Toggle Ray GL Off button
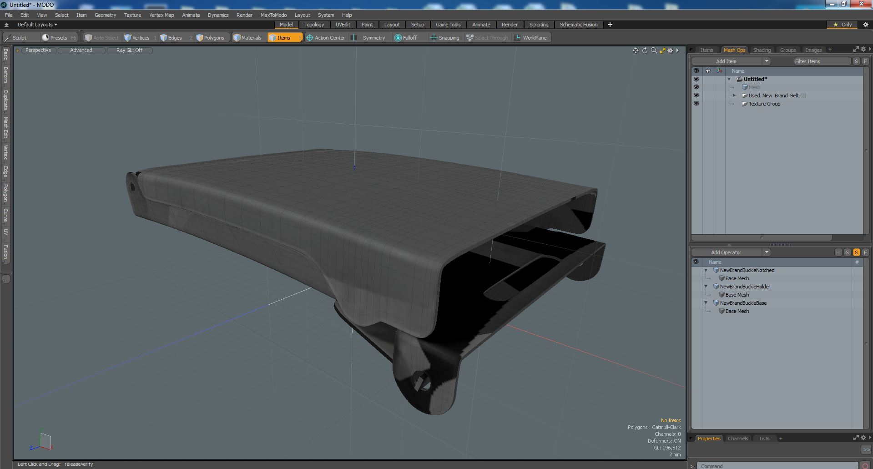 tap(129, 50)
